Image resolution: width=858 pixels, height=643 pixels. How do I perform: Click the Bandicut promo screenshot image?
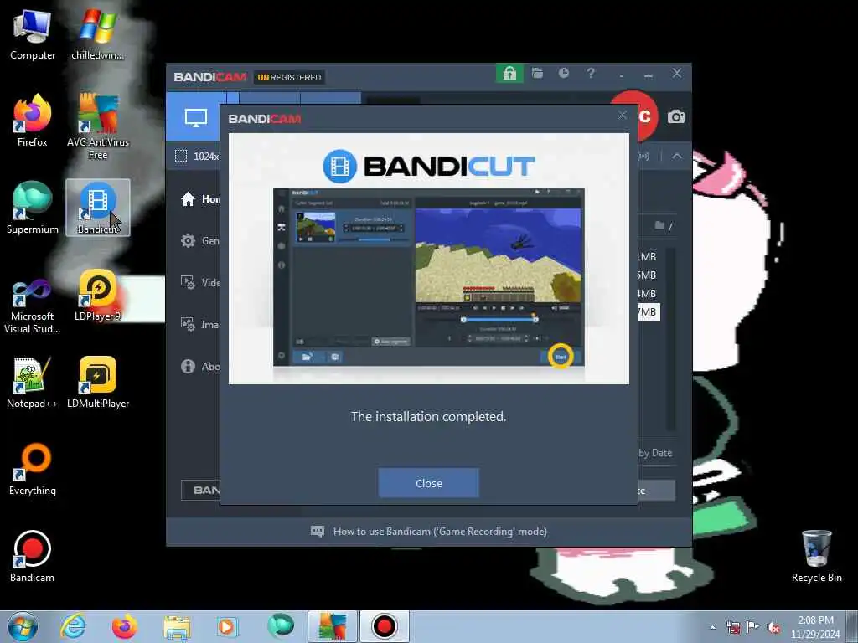(x=428, y=276)
